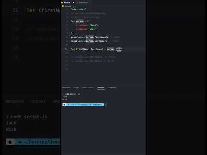
Task: Click the 'John' output line in terminal
Action: pyautogui.click(x=65, y=97)
